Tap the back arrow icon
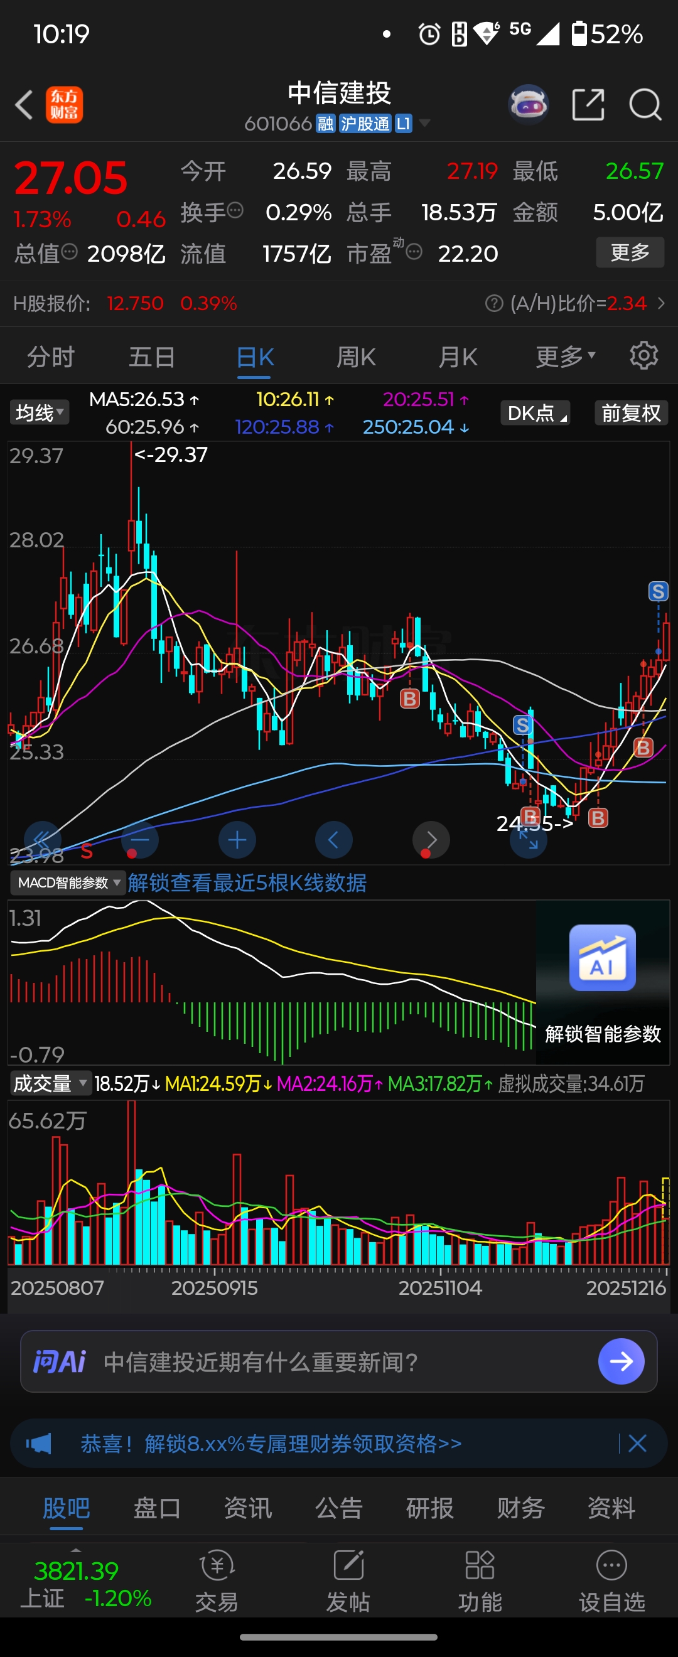Image resolution: width=678 pixels, height=1657 pixels. click(24, 104)
